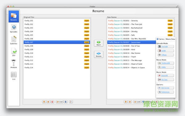Screen dimensions: 185x116
Task: Move up item in New Names list
Action: (x=130, y=102)
